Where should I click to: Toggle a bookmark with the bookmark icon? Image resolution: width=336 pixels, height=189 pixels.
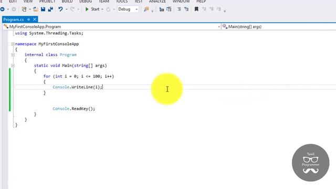click(196, 9)
